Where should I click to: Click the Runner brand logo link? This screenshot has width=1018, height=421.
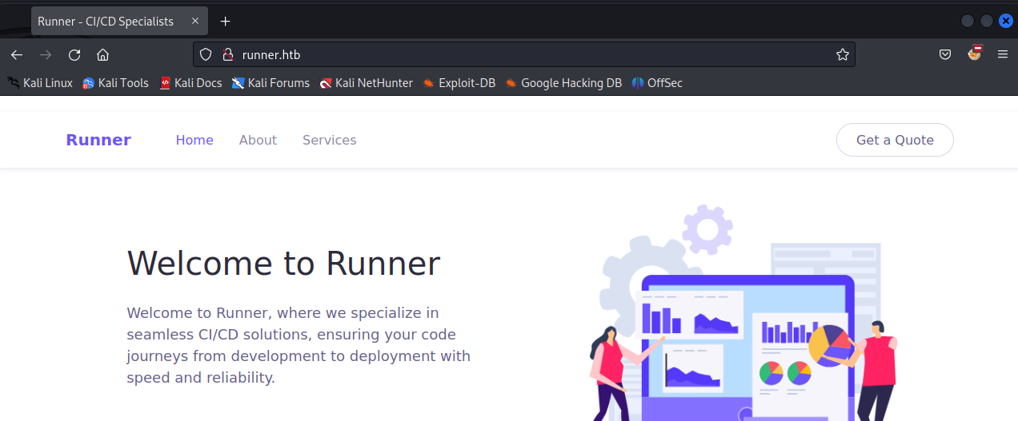98,140
